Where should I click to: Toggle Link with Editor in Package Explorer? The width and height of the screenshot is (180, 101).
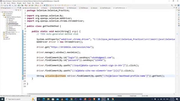point(18,10)
